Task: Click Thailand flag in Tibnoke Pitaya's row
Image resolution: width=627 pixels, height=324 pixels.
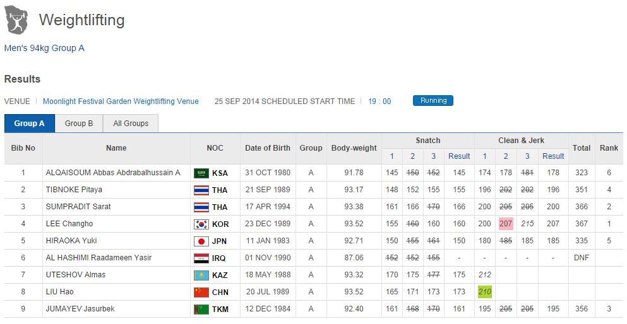Action: pyautogui.click(x=201, y=190)
